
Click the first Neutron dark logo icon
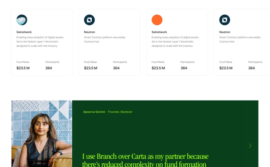[89, 20]
